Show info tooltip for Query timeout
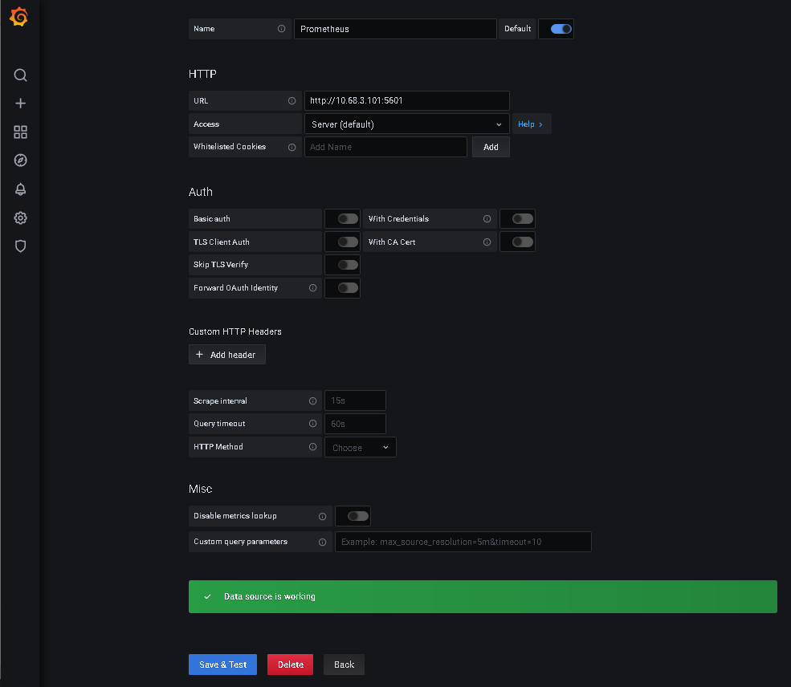The image size is (791, 687). pos(312,424)
